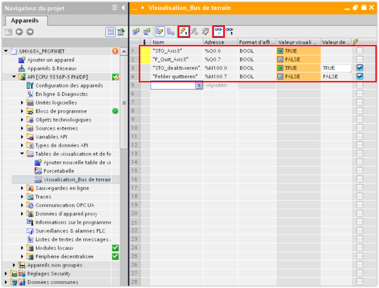Open the Forcetabelle entry

pyautogui.click(x=59, y=171)
